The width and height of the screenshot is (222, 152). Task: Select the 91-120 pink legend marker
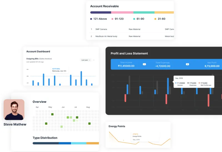[x=112, y=19]
